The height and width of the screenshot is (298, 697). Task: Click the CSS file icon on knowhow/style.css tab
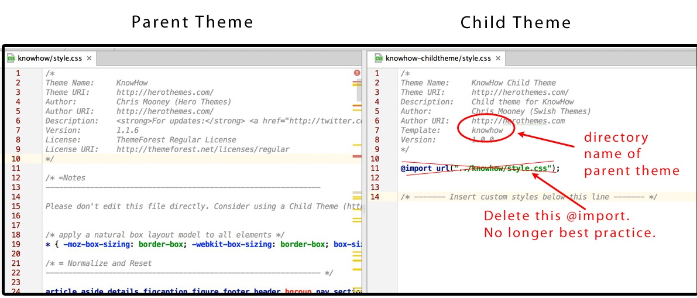click(11, 59)
